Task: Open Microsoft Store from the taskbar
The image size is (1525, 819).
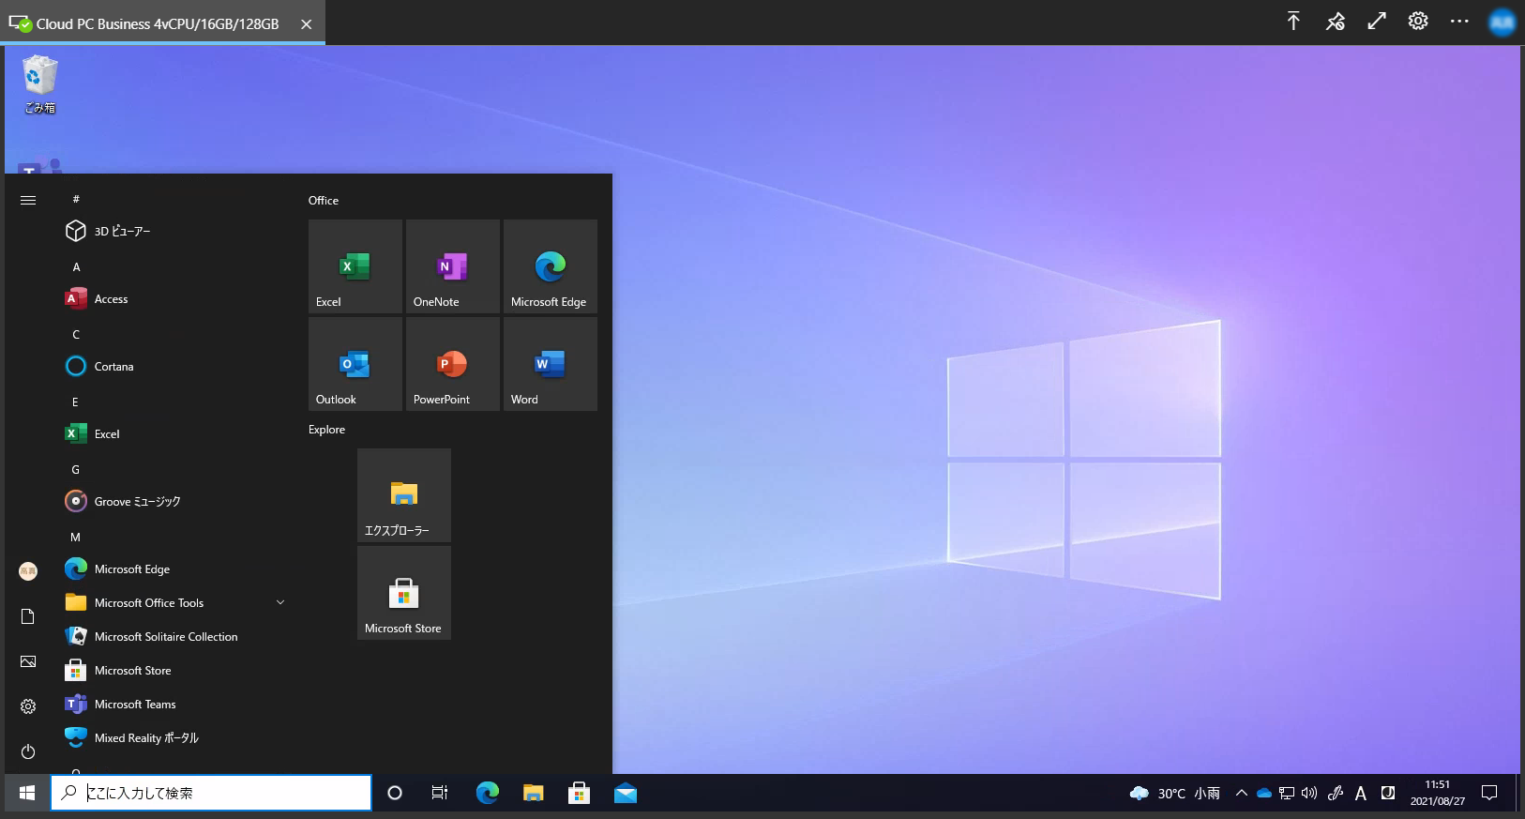Action: coord(580,793)
